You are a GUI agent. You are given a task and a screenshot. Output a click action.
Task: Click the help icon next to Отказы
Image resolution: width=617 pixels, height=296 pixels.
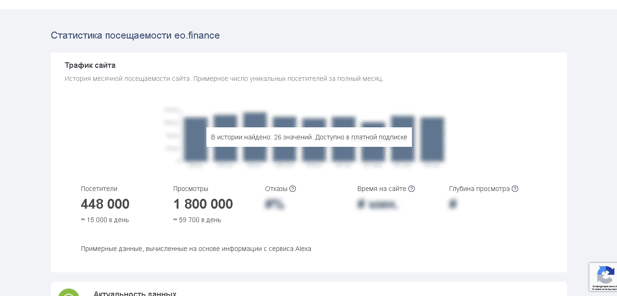click(x=293, y=189)
